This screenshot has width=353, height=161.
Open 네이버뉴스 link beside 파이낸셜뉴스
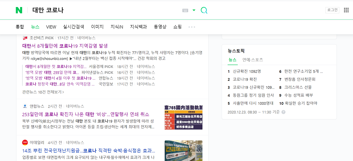click(x=146, y=72)
